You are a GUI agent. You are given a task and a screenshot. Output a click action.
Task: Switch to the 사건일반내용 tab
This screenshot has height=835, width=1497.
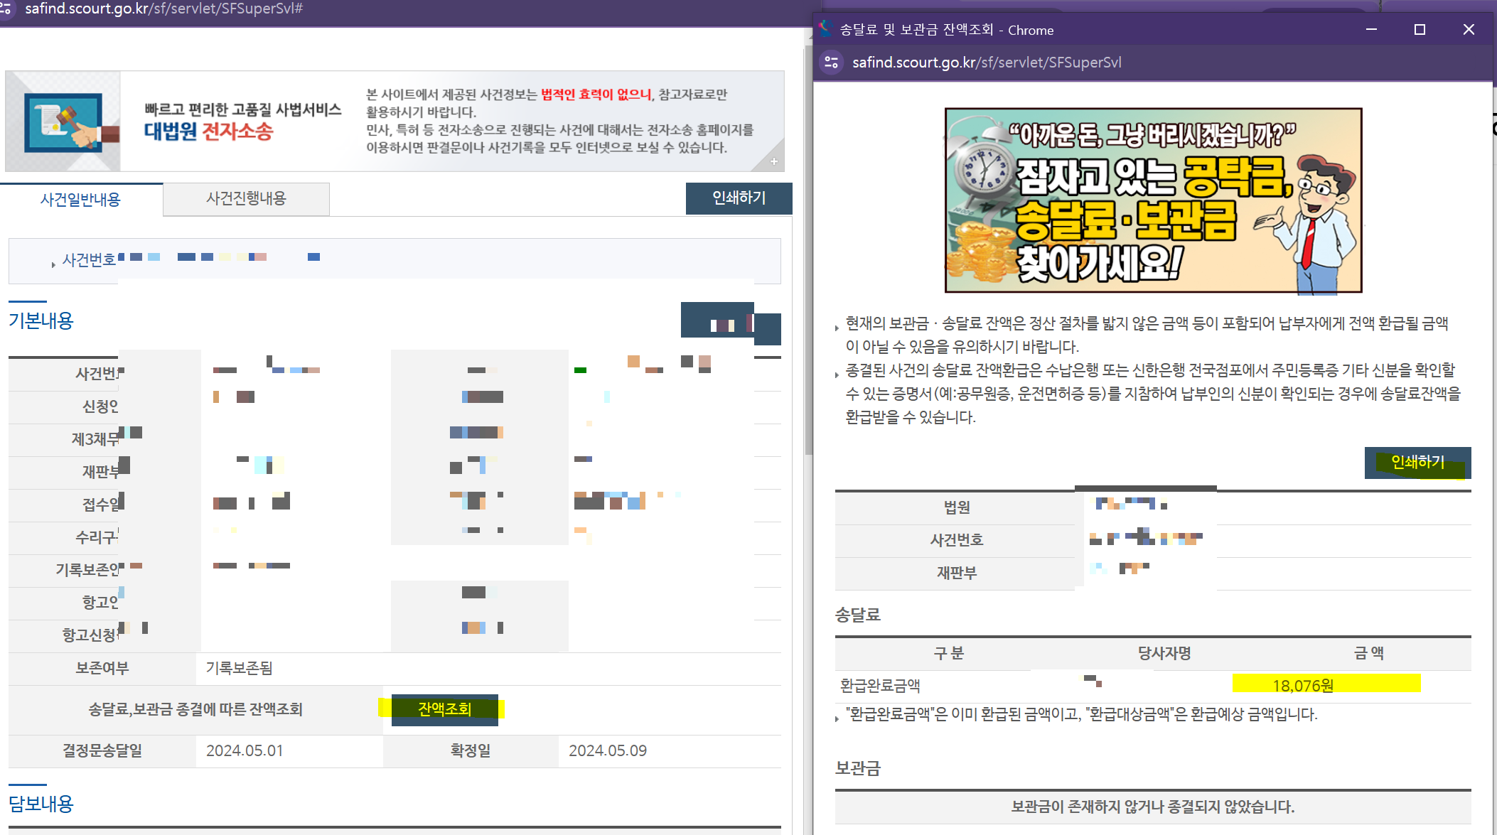[x=80, y=200]
